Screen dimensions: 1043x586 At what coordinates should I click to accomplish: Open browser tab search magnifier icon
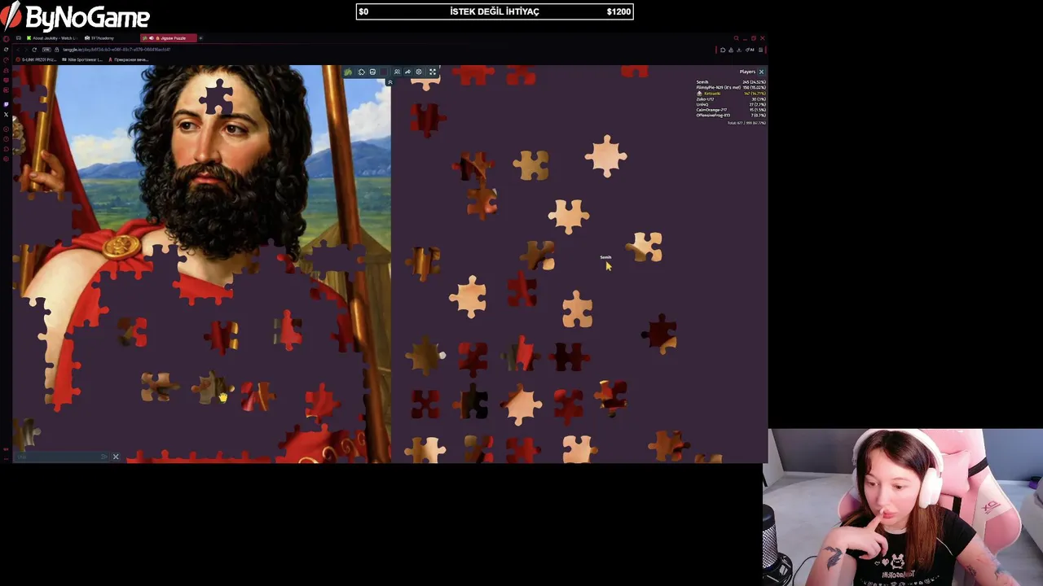736,38
